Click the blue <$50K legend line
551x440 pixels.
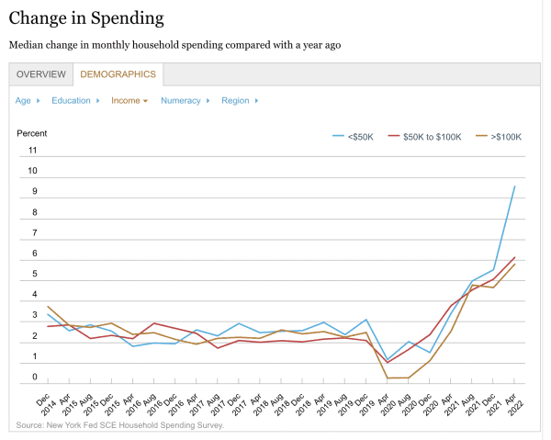tap(338, 137)
